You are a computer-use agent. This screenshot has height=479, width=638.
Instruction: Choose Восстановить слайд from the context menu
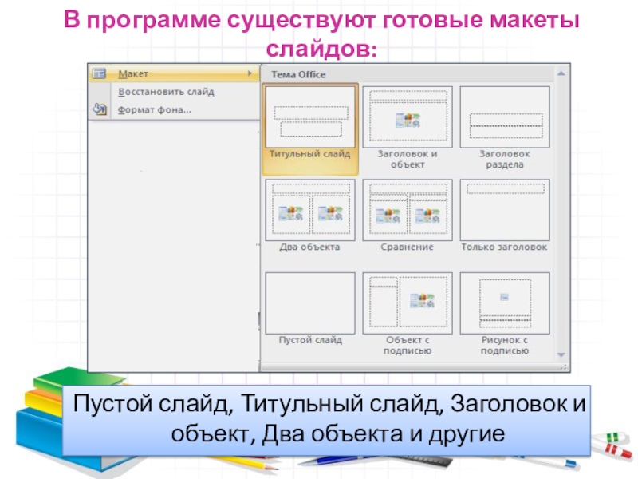pos(166,92)
